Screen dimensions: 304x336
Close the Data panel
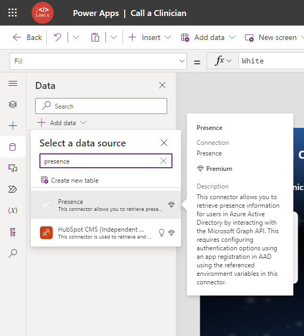[162, 85]
